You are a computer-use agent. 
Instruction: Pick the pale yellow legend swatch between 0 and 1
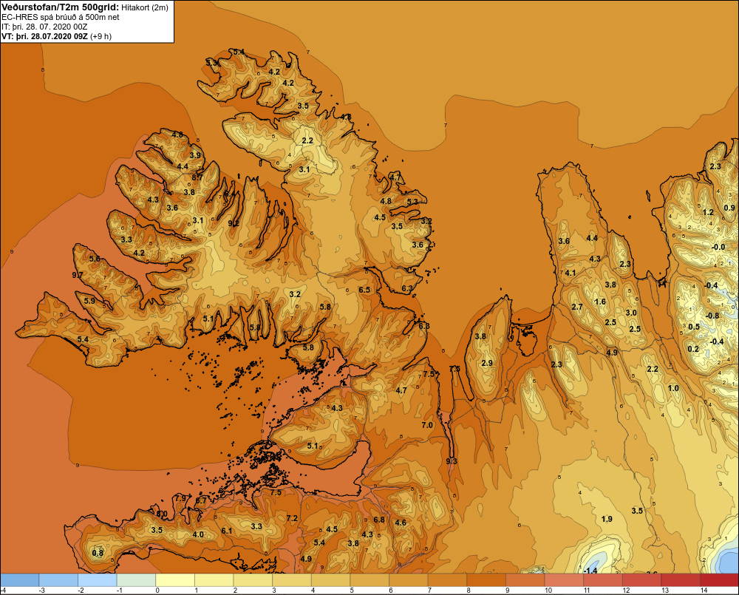click(x=175, y=580)
